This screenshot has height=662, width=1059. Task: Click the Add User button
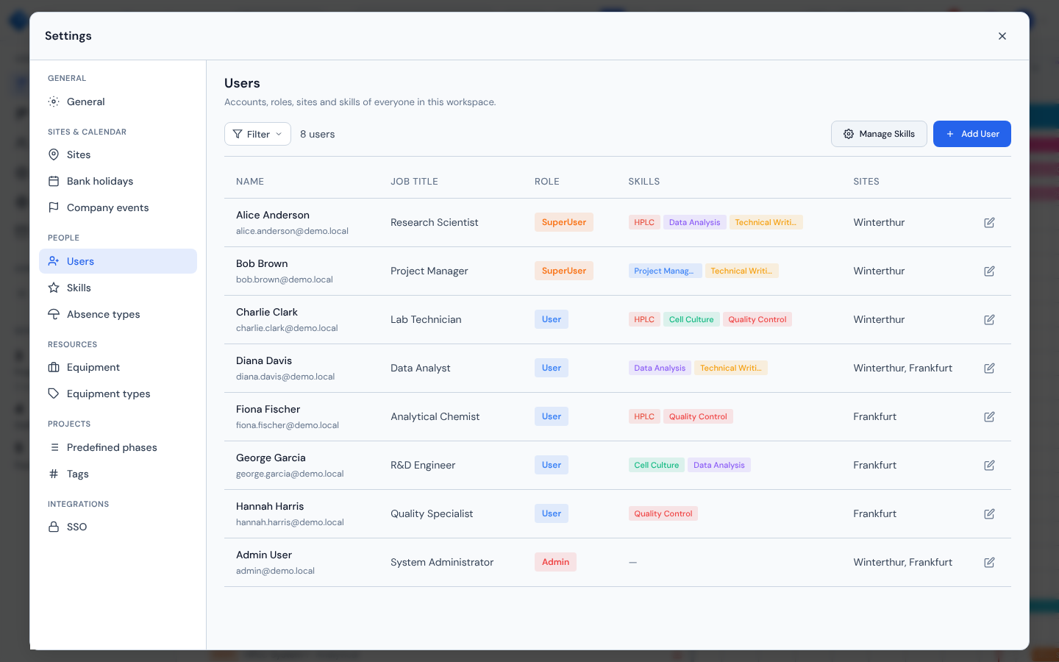971,134
